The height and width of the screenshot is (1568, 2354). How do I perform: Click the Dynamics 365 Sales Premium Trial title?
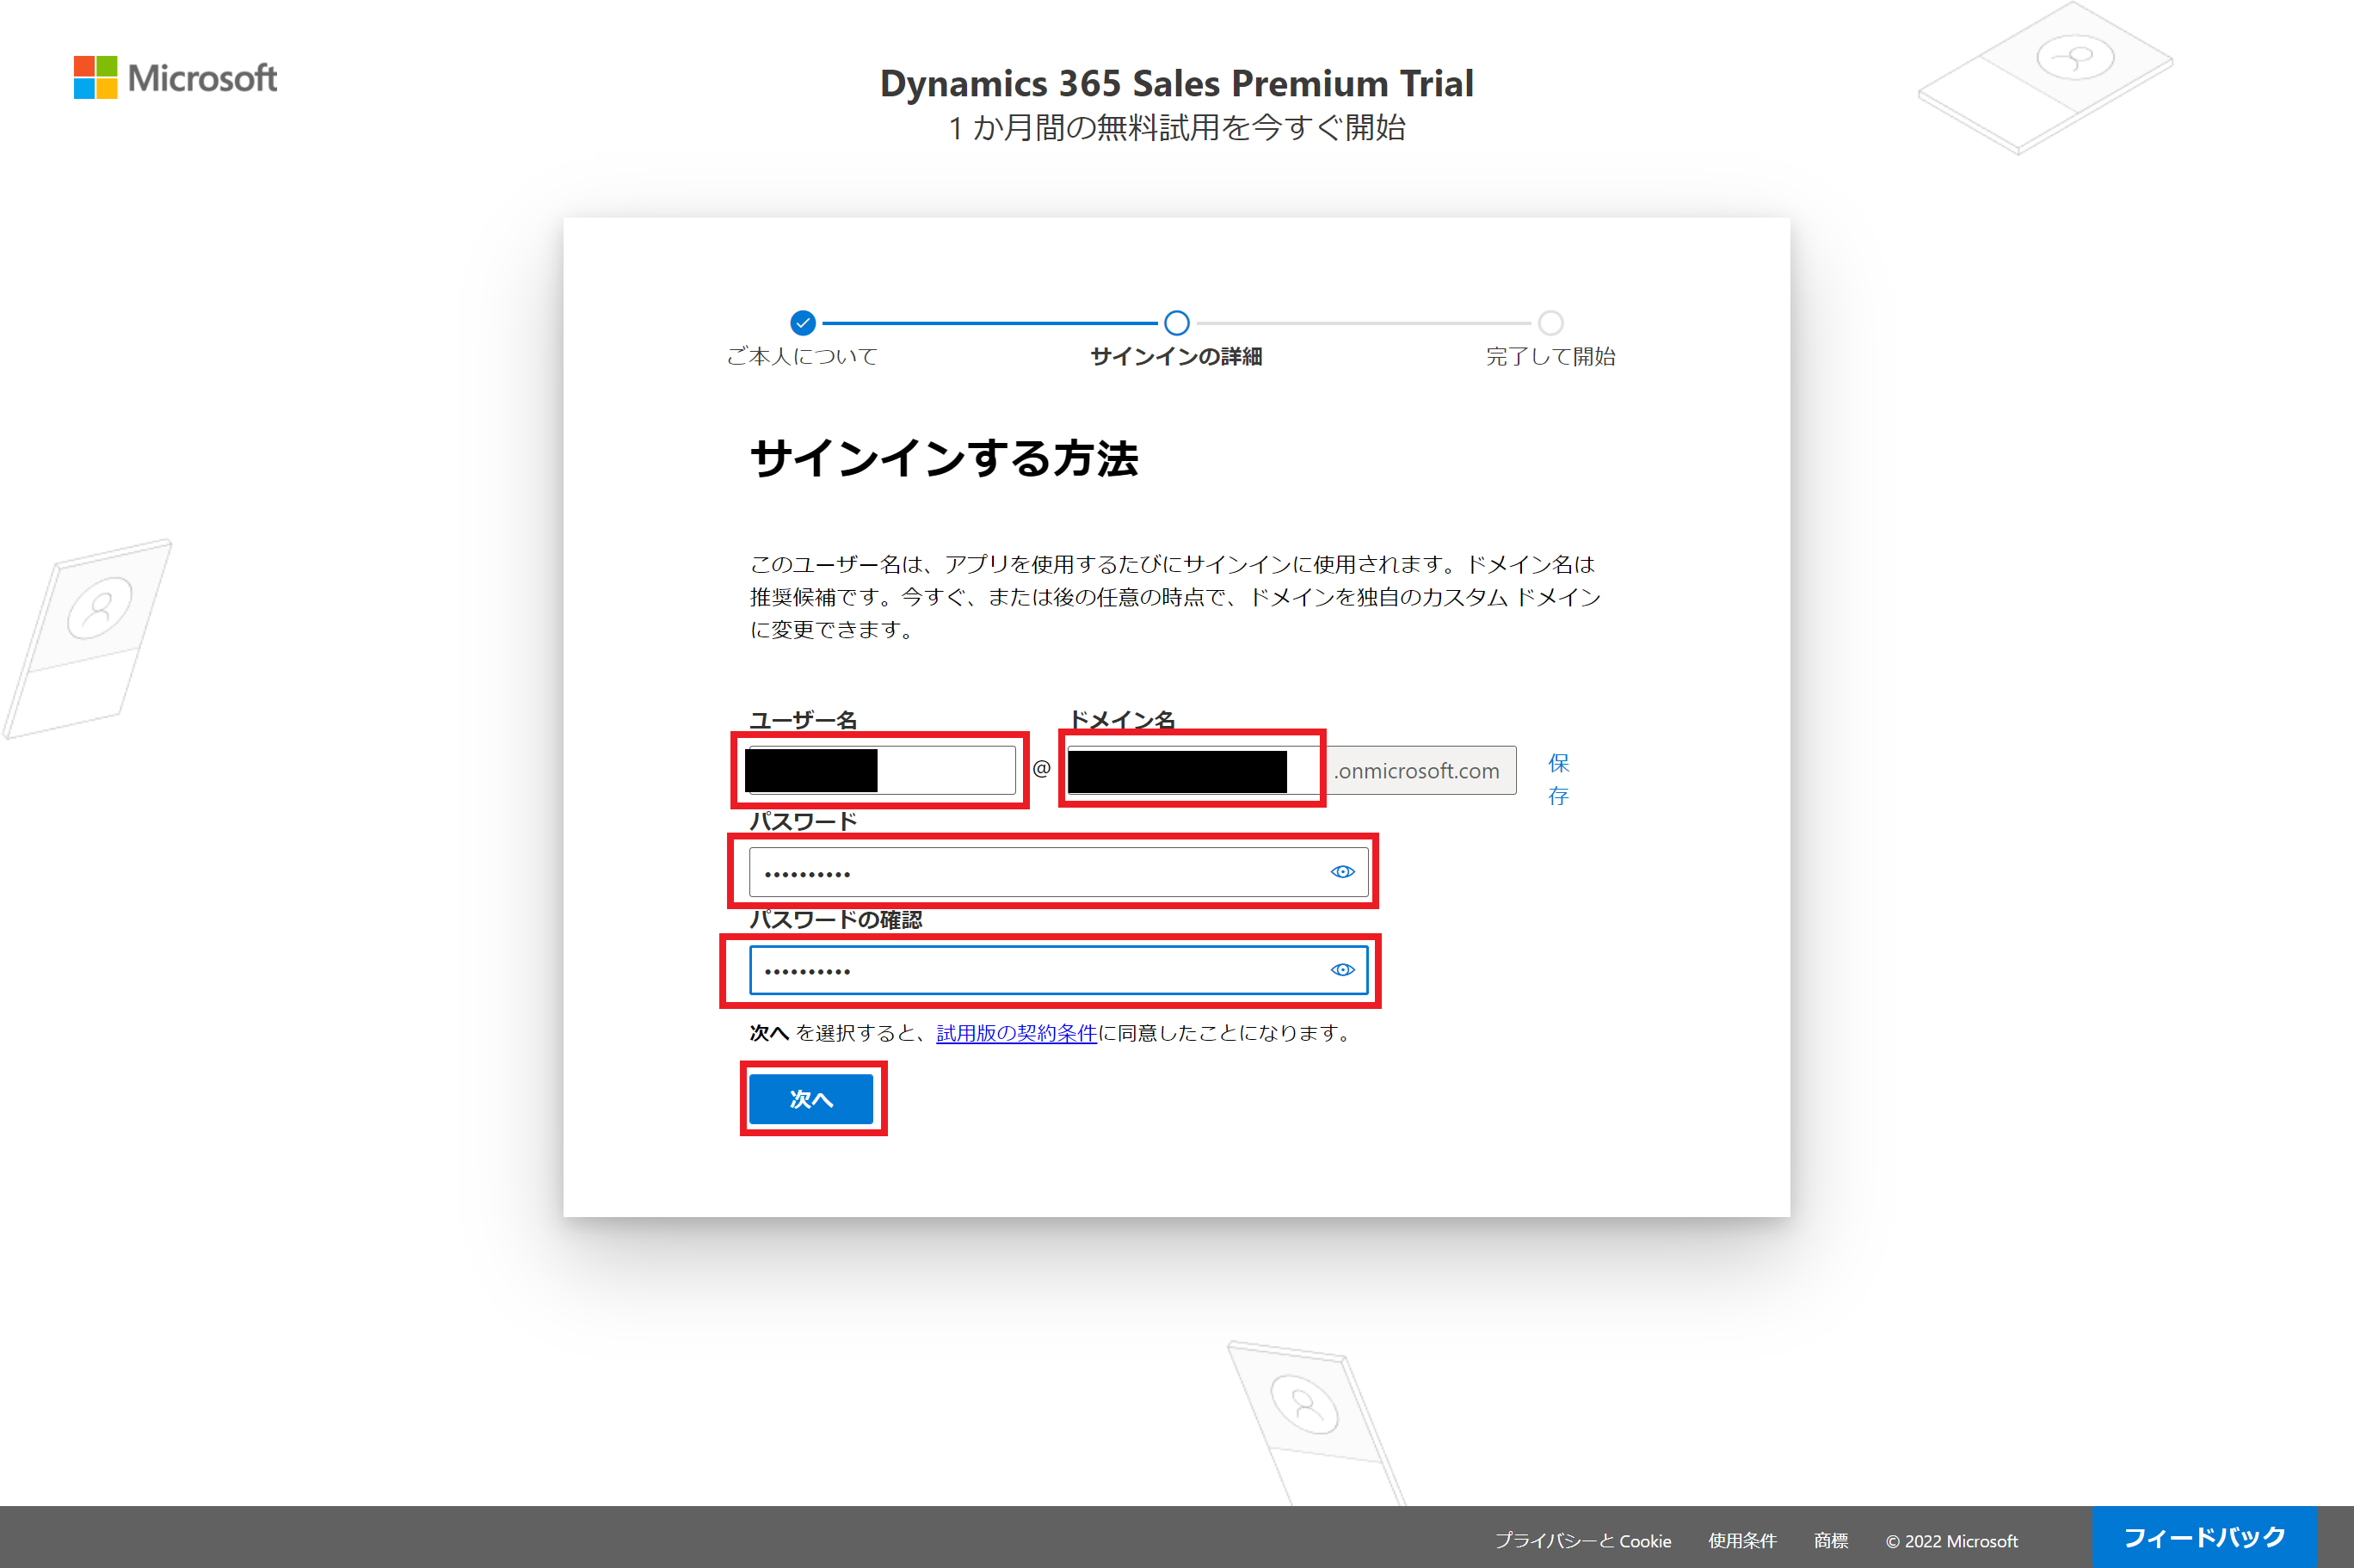click(1177, 83)
